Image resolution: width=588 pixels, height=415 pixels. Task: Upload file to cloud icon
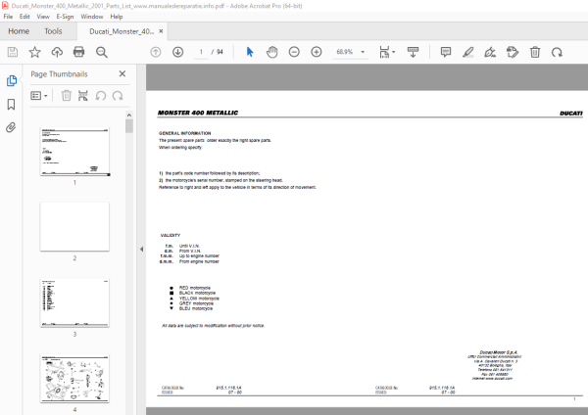57,52
